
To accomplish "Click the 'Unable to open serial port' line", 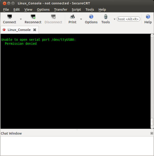I will tap(38, 40).
